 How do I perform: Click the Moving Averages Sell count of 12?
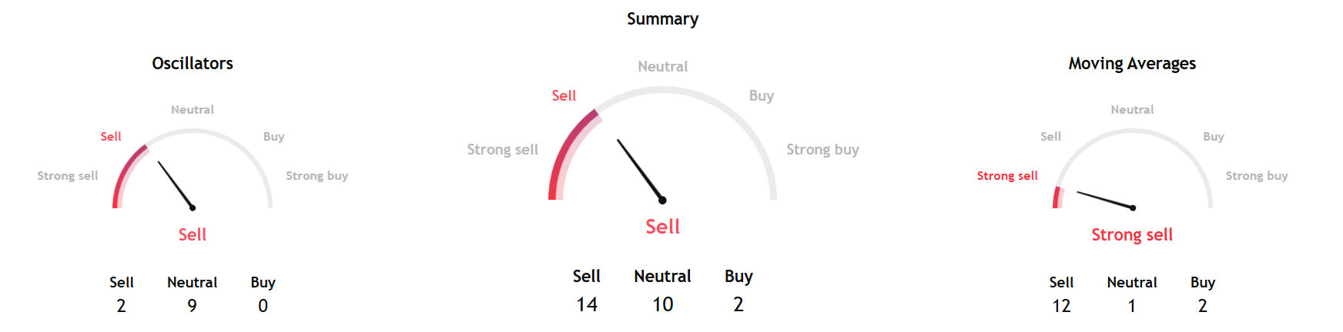1061,306
